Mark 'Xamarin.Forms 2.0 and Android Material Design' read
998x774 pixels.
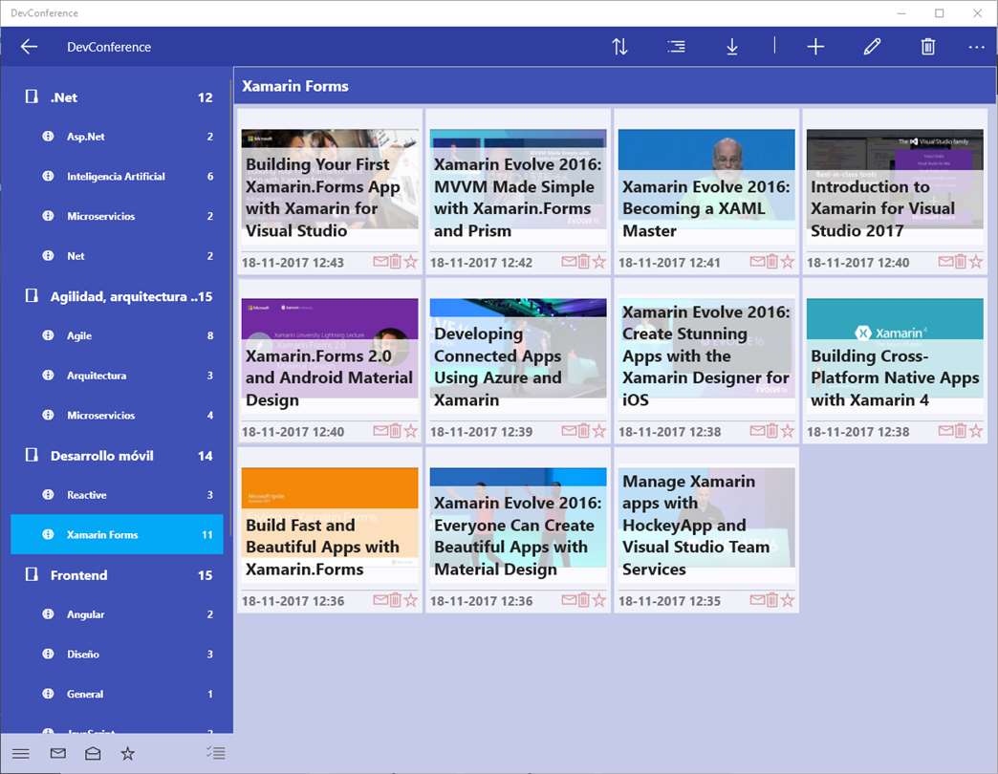coord(380,431)
